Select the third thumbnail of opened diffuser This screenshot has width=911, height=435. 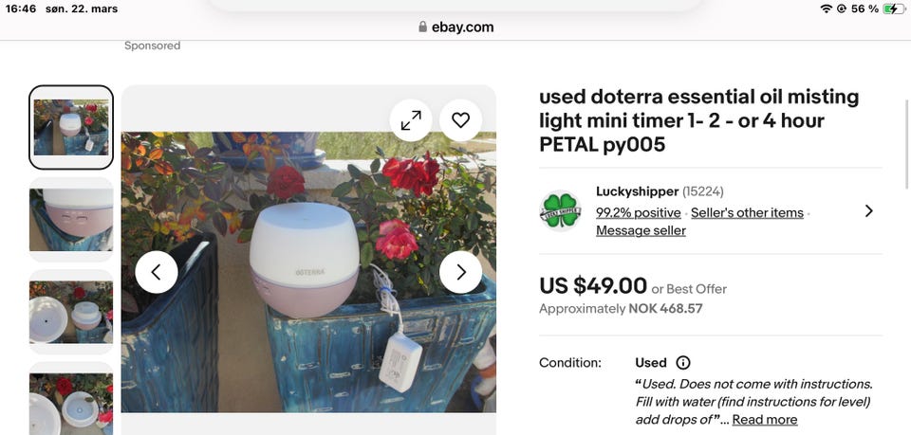tap(71, 311)
